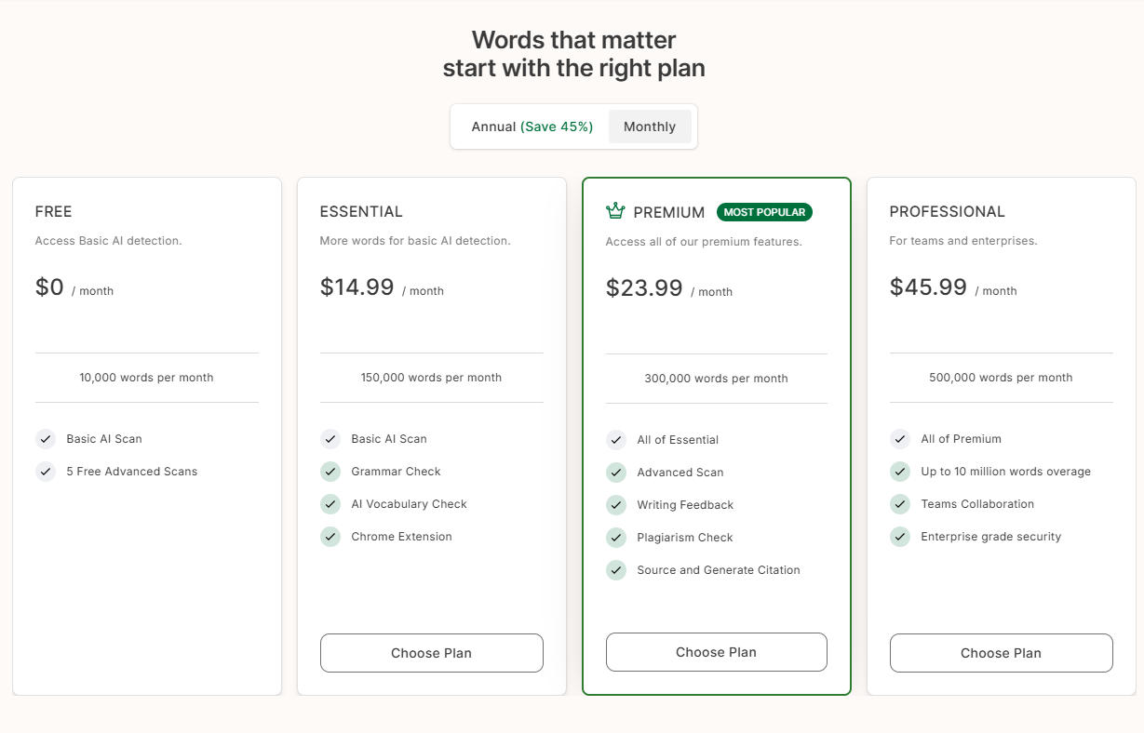Image resolution: width=1144 pixels, height=733 pixels.
Task: Choose the Premium plan button
Action: (716, 652)
